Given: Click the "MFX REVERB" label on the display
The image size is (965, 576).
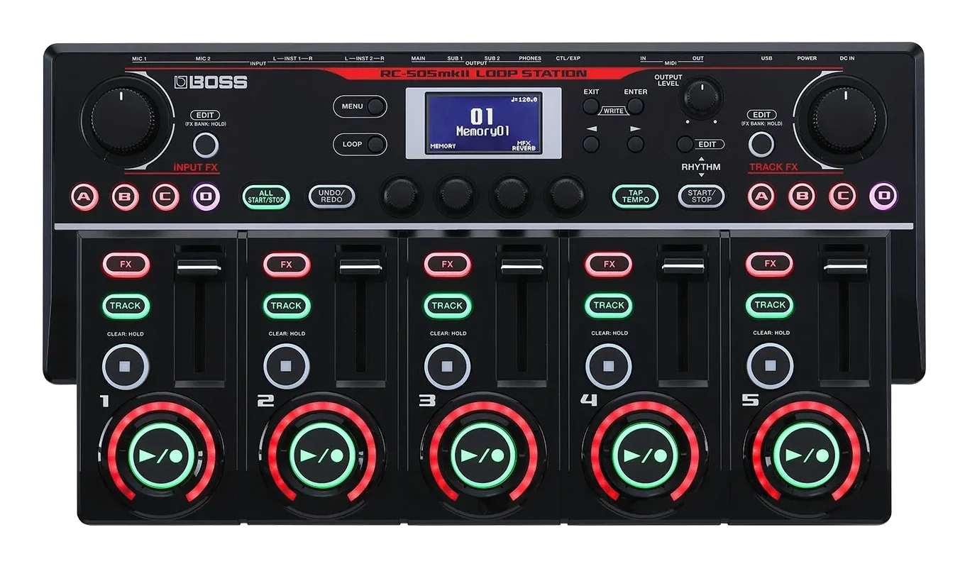Looking at the screenshot, I should click(x=524, y=145).
